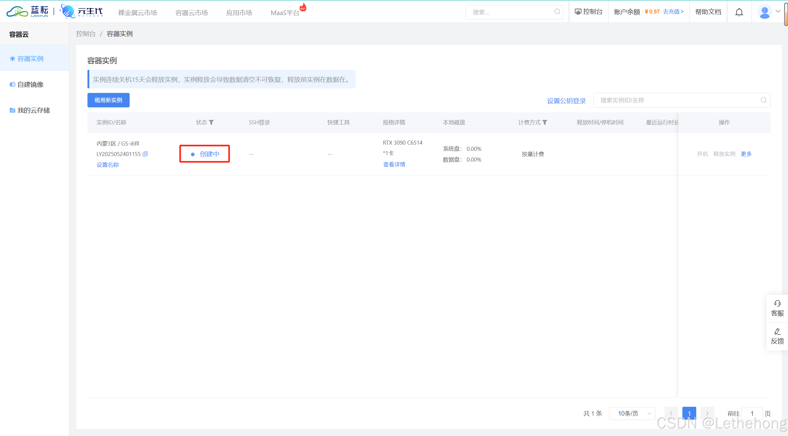
Task: Click the 客服 headset icon
Action: point(777,304)
